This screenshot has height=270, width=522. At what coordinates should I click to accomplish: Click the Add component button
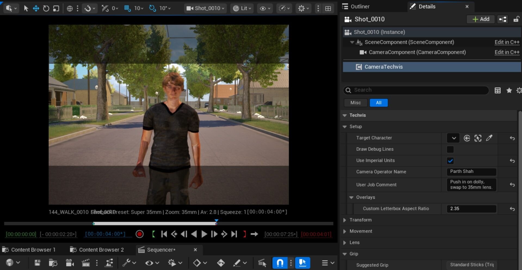tap(481, 19)
